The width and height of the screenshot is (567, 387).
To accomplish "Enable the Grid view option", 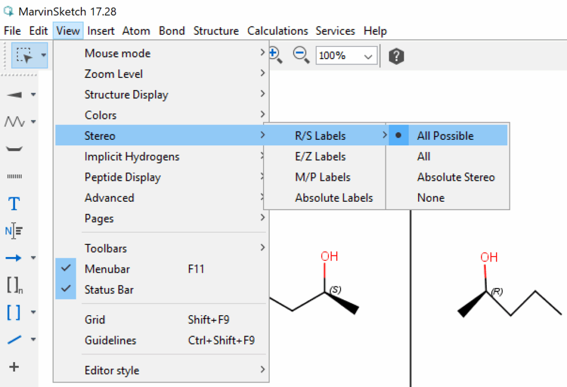I will pos(95,320).
